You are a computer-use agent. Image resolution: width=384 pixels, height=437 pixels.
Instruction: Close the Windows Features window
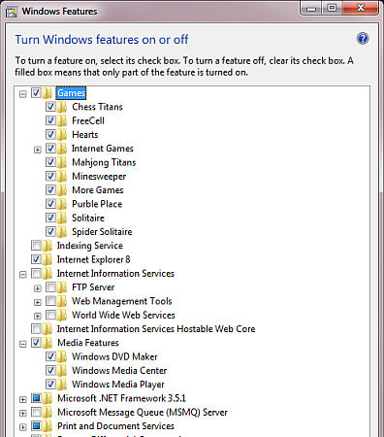point(361,8)
